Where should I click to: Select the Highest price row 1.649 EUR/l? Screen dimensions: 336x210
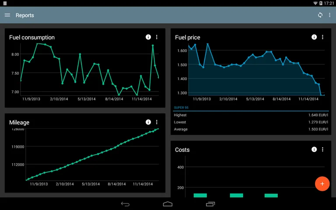[x=251, y=115]
